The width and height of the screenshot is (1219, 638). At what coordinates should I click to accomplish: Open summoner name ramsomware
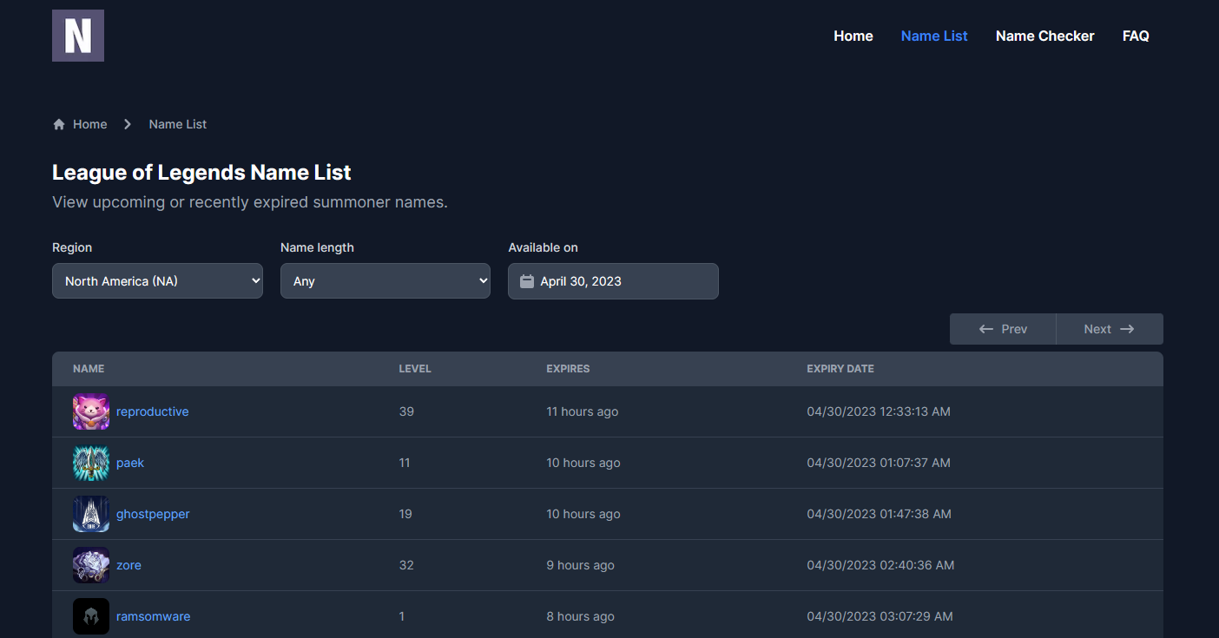pos(154,616)
